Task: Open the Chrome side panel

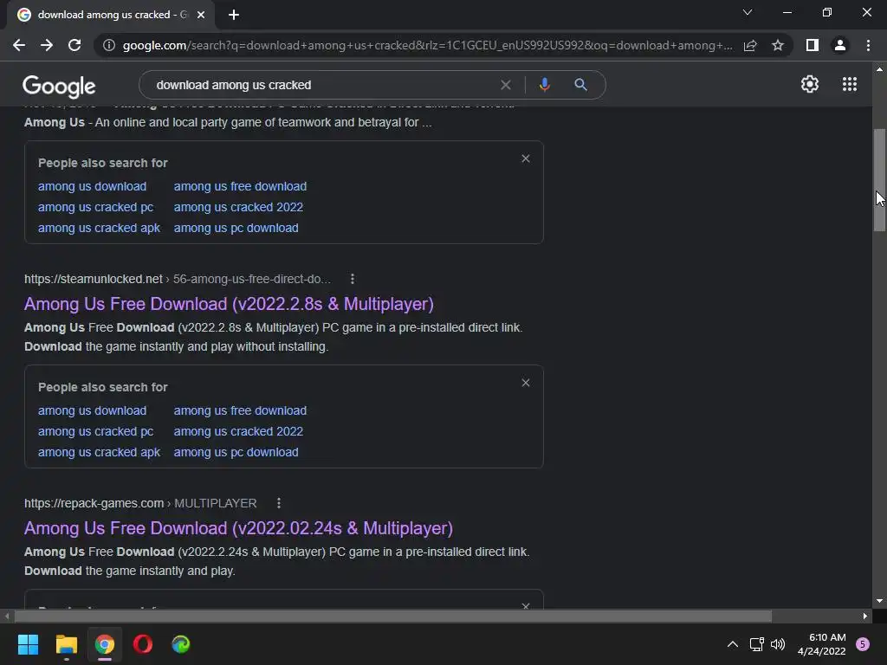Action: coord(812,45)
